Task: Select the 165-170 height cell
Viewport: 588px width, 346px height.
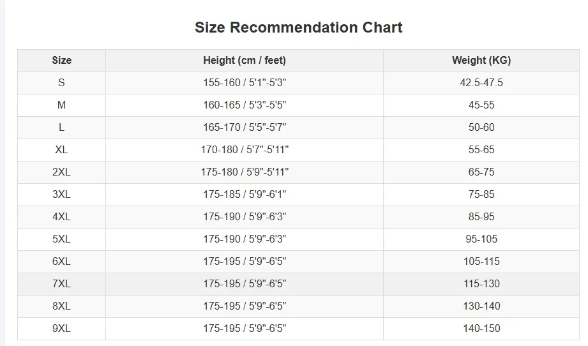Action: click(x=245, y=128)
